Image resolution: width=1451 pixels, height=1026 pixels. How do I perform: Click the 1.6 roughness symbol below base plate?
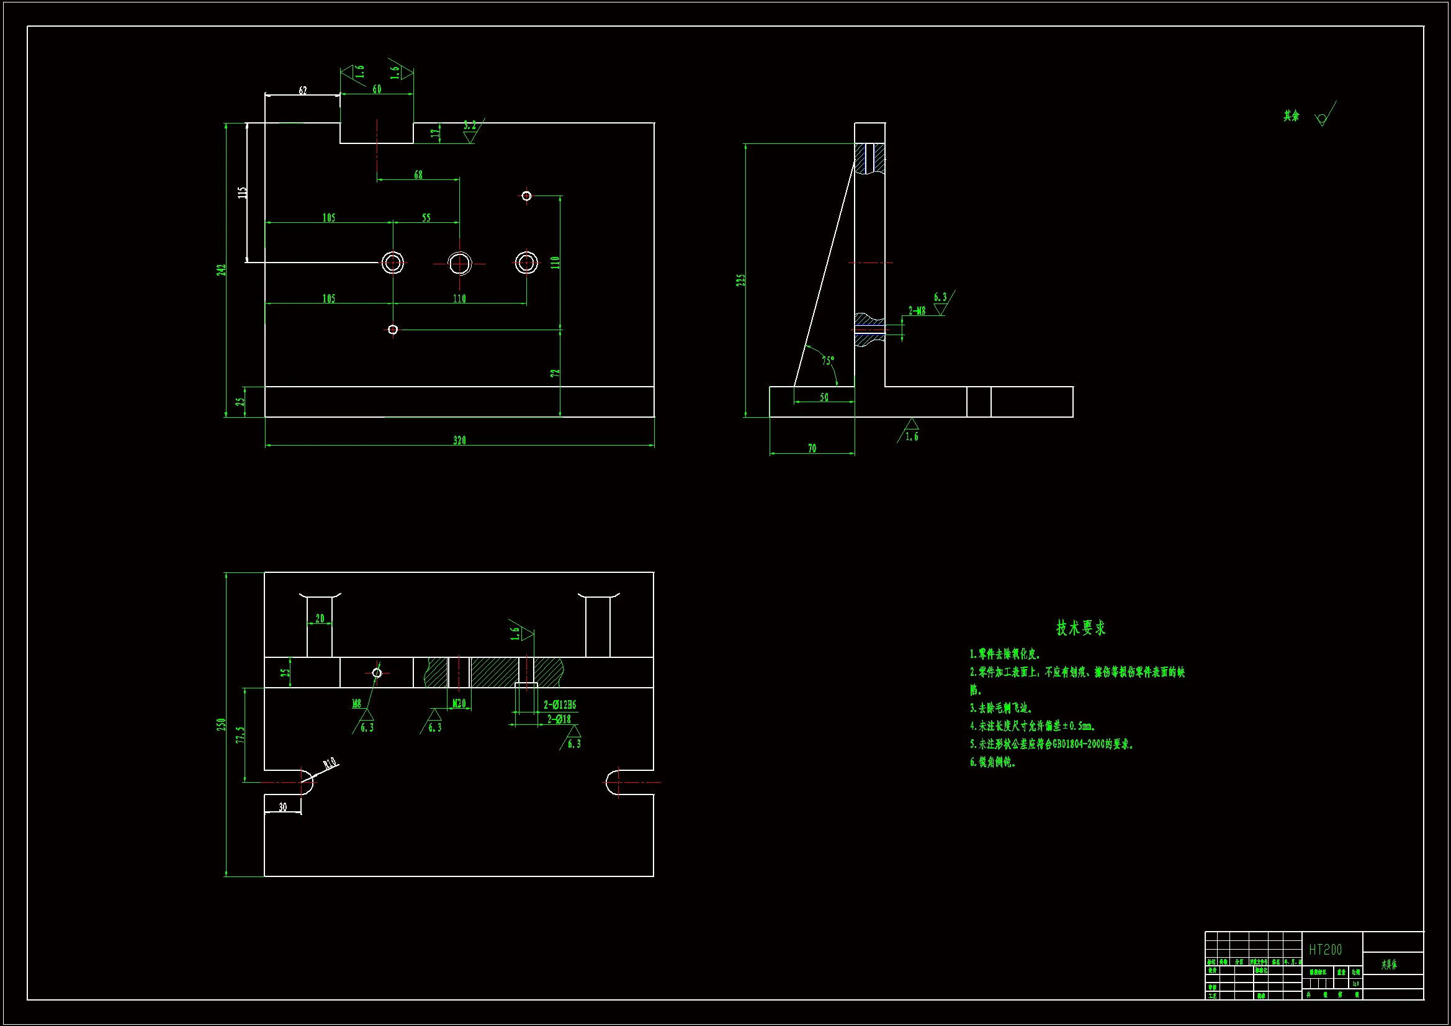pyautogui.click(x=910, y=431)
